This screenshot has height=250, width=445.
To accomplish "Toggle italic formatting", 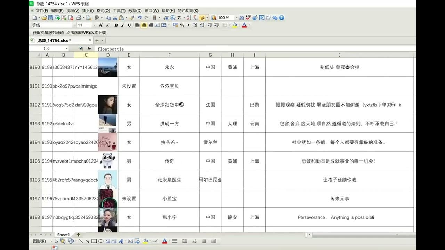I will (x=122, y=25).
